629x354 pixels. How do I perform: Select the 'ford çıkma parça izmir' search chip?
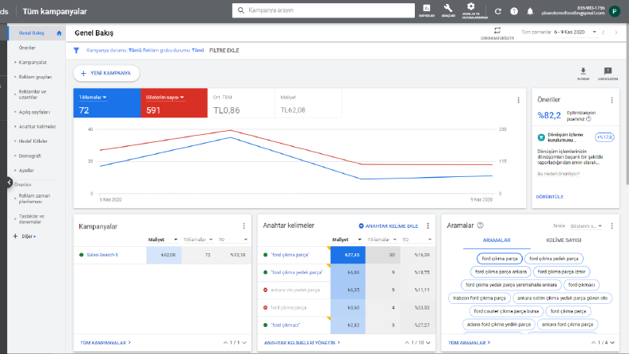562,271
